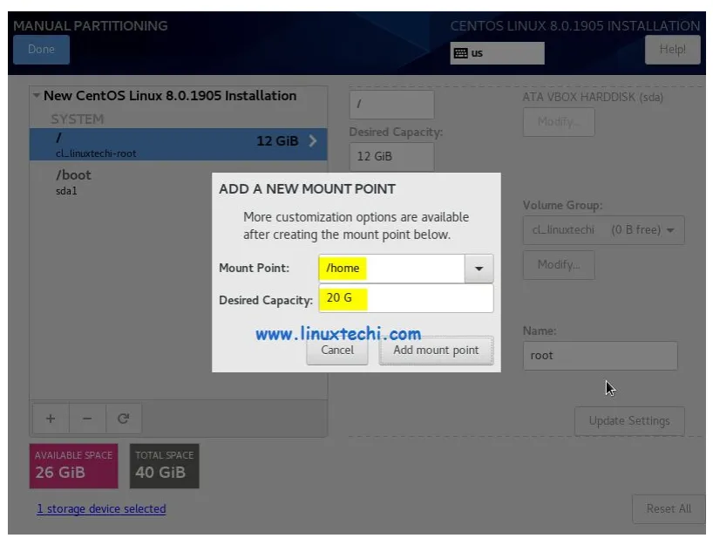Screen dimensions: 713x545
Task: Click the plus add mount point icon
Action: pyautogui.click(x=51, y=418)
